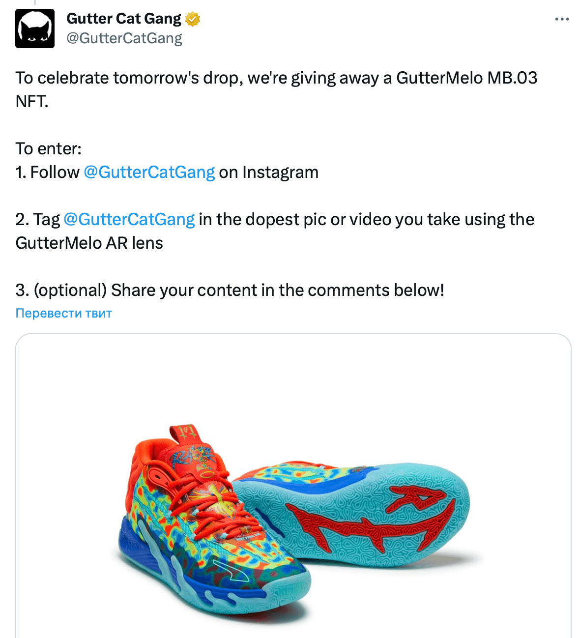
Task: Open the Gutter Cat Gang display name
Action: [x=124, y=19]
